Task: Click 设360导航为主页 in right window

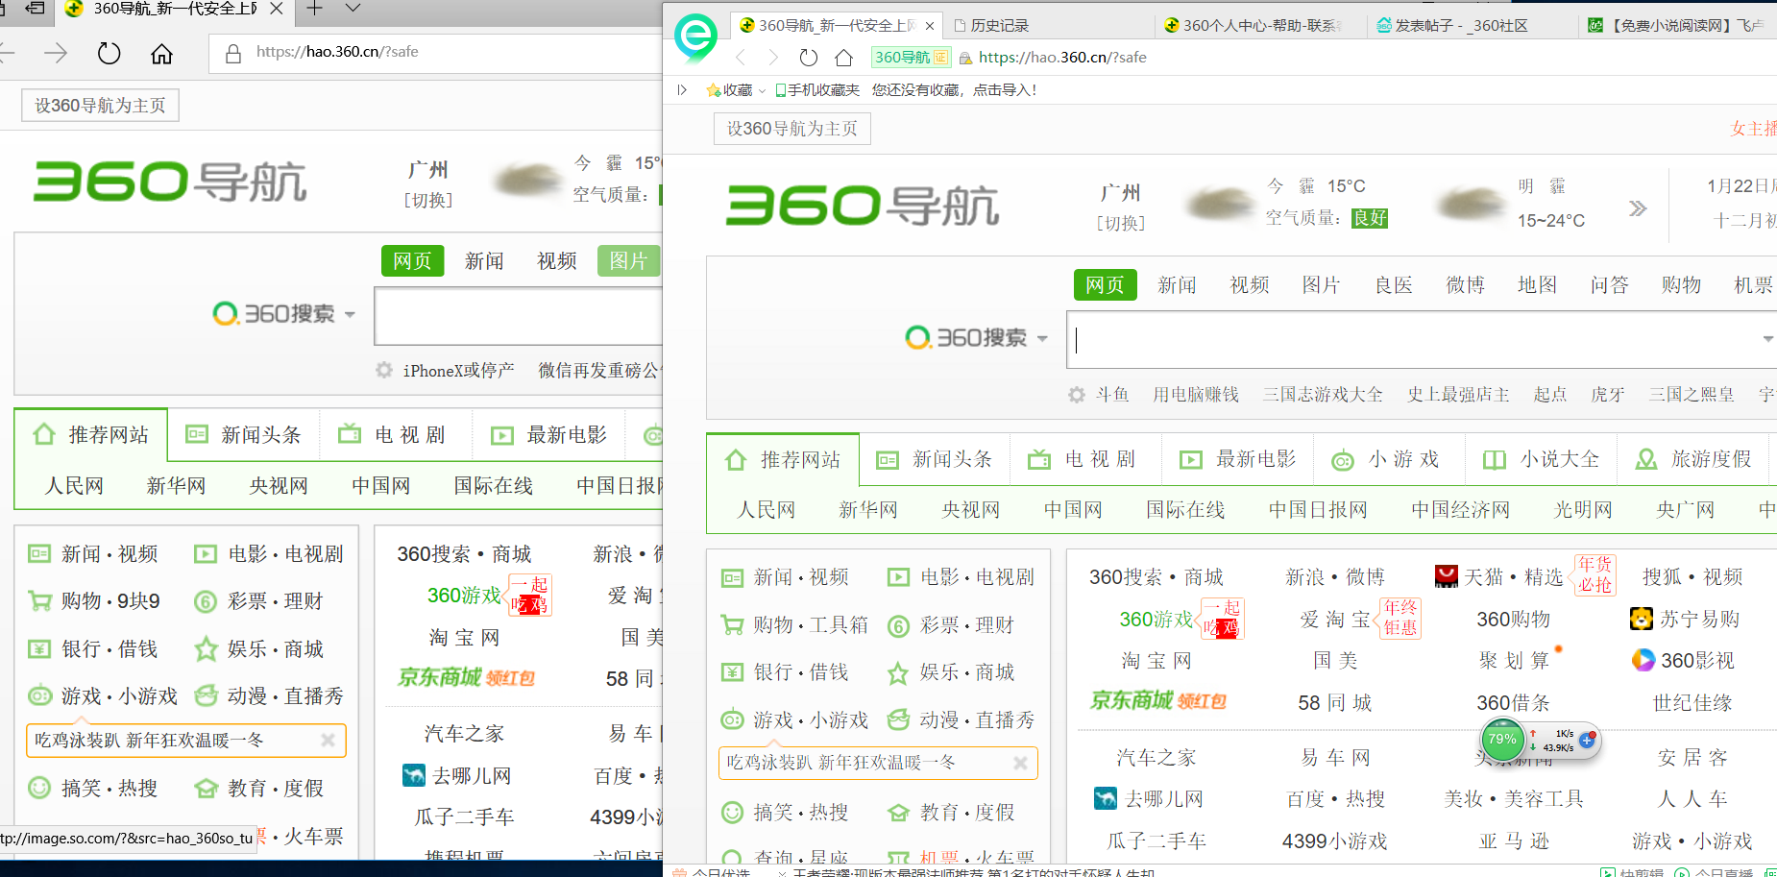Action: pos(791,129)
